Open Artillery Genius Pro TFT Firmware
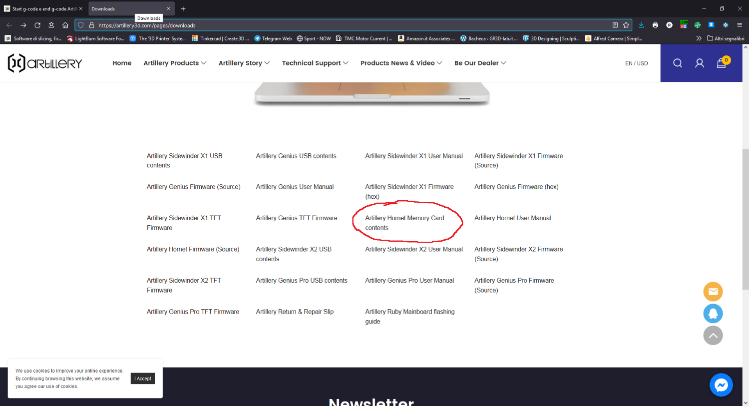749x406 pixels. (x=193, y=312)
